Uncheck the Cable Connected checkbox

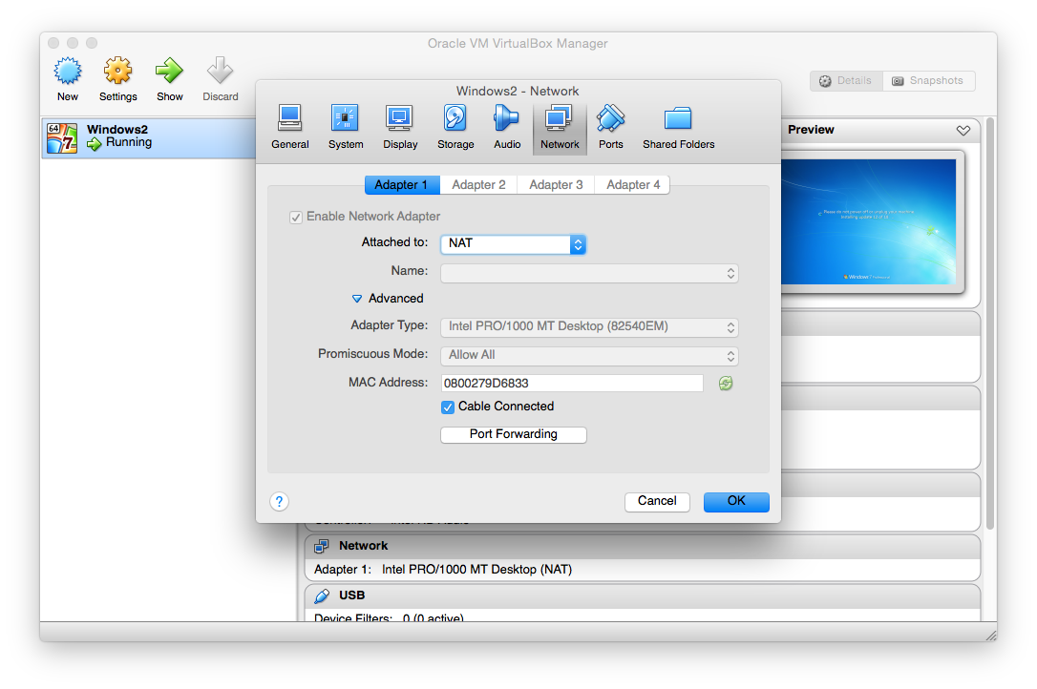tap(448, 407)
